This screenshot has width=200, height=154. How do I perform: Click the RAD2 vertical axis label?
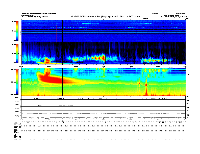click(20, 33)
